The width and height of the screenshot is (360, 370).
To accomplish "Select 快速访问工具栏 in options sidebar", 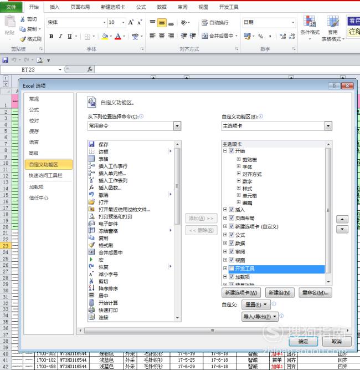I will tap(45, 175).
